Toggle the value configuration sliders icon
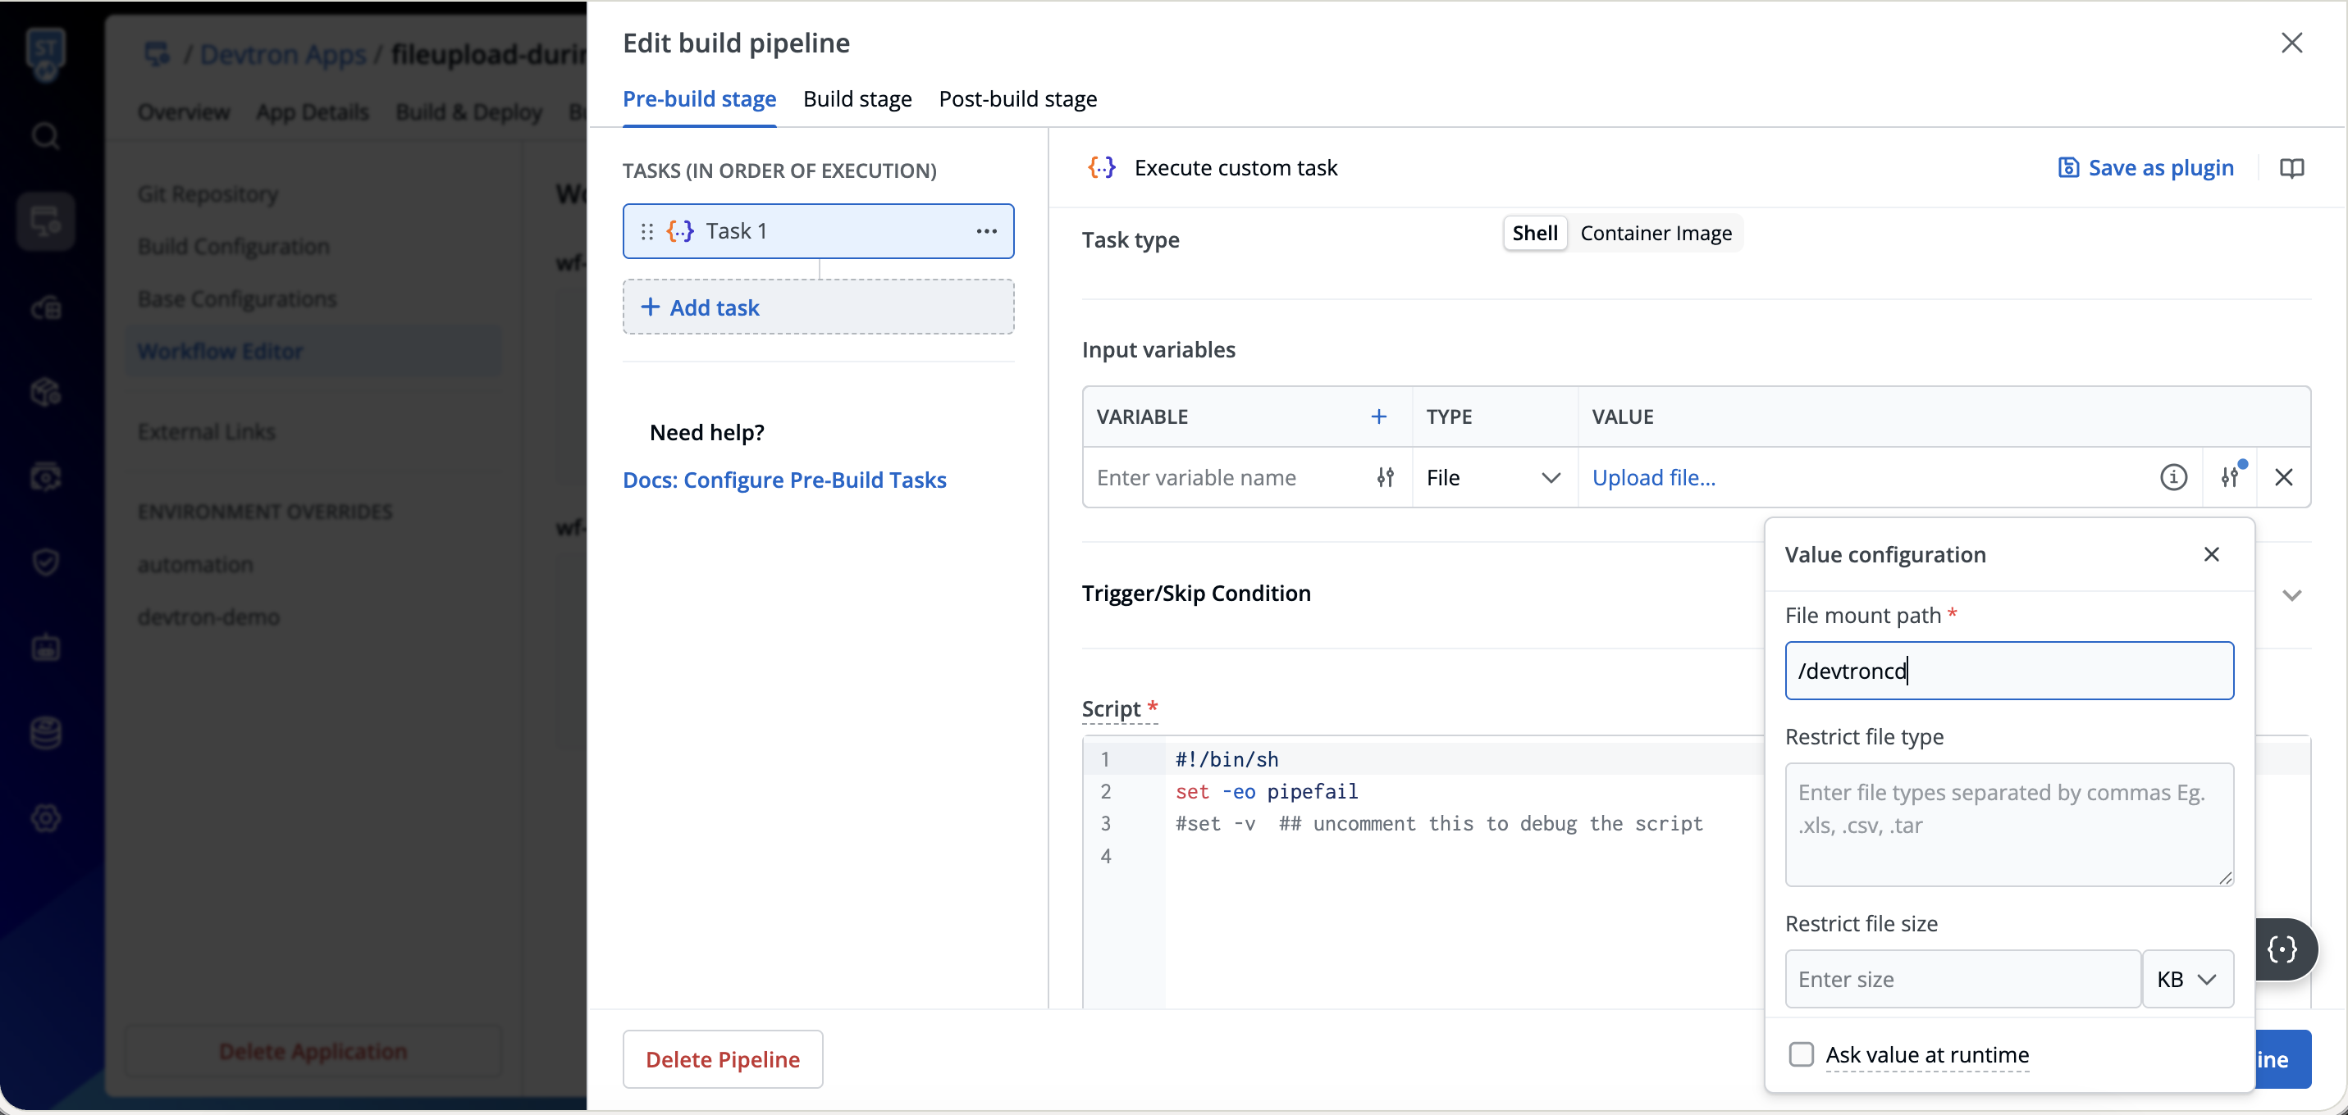The image size is (2348, 1115). click(2230, 477)
